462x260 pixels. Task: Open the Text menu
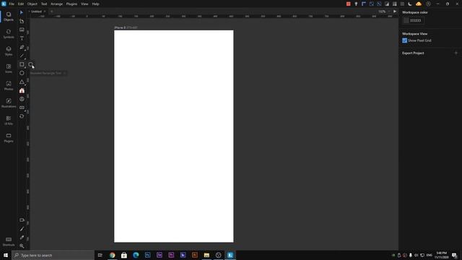(x=44, y=4)
